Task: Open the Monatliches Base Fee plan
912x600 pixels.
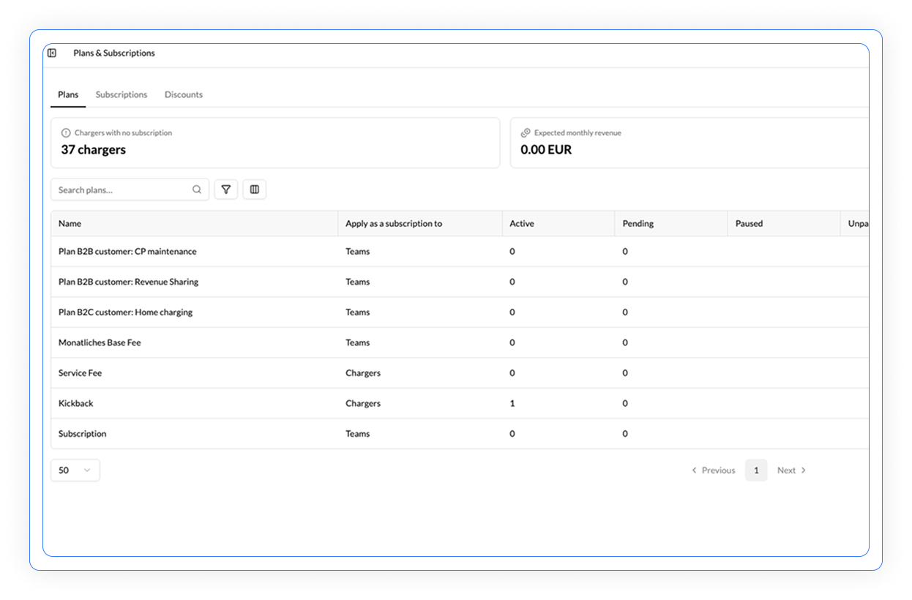Action: click(100, 342)
